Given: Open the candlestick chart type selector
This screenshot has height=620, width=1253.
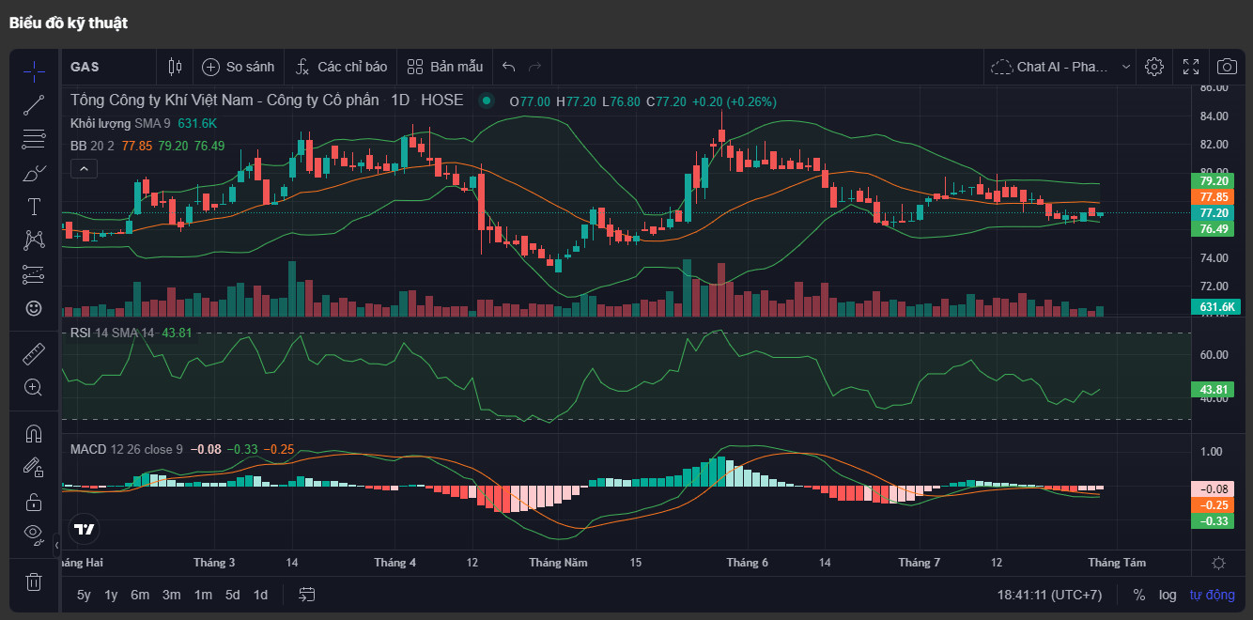Looking at the screenshot, I should coord(175,67).
